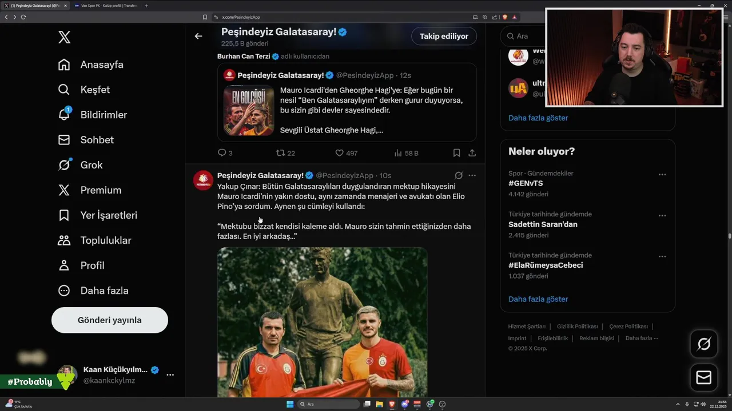Open Bildirimler notifications
The height and width of the screenshot is (411, 732).
[x=93, y=115]
